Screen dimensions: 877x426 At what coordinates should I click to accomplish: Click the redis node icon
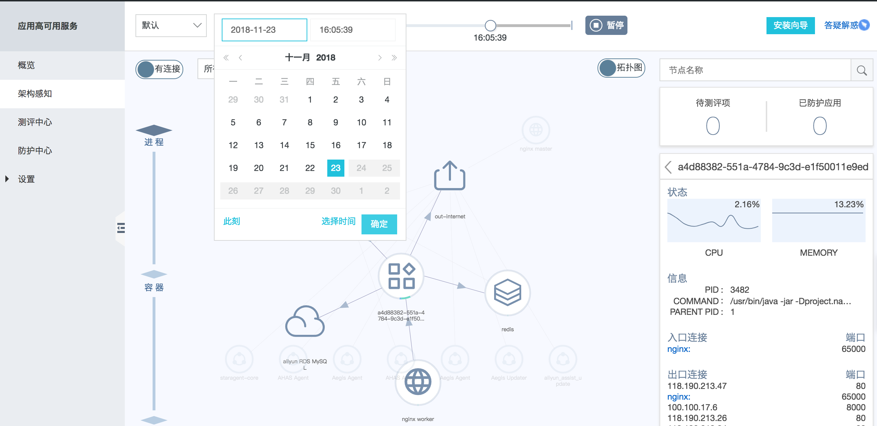coord(507,293)
